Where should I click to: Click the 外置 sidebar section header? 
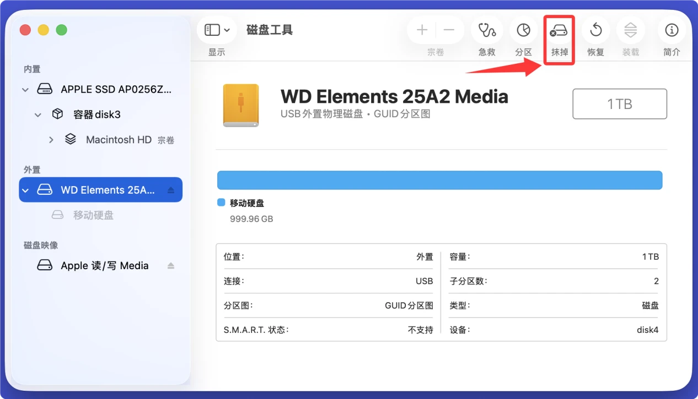[x=32, y=170]
